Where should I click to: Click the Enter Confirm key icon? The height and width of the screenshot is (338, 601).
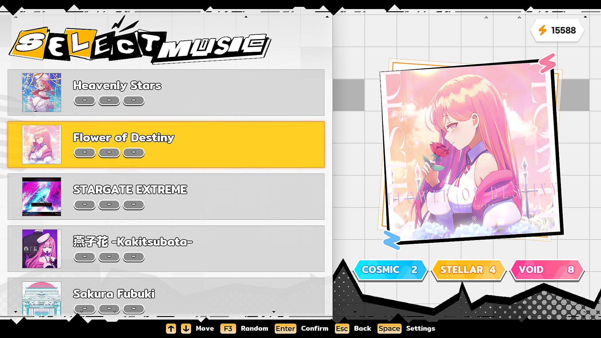coord(285,328)
